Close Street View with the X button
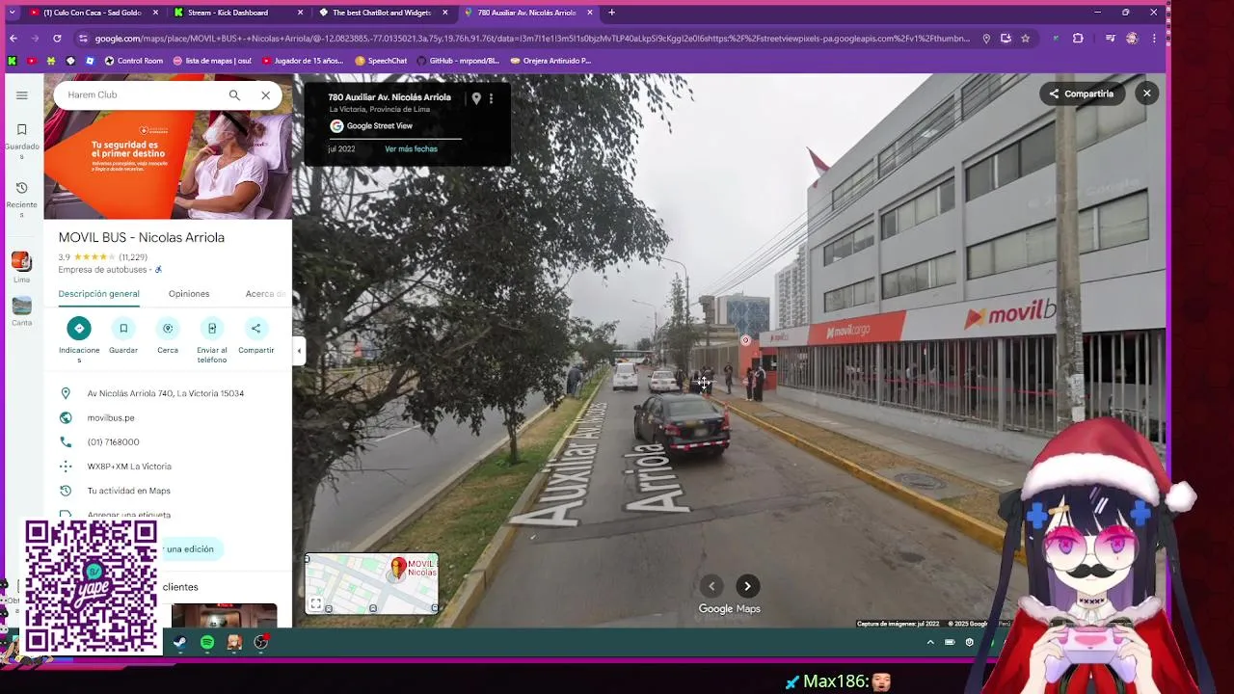This screenshot has width=1234, height=694. tap(1146, 93)
